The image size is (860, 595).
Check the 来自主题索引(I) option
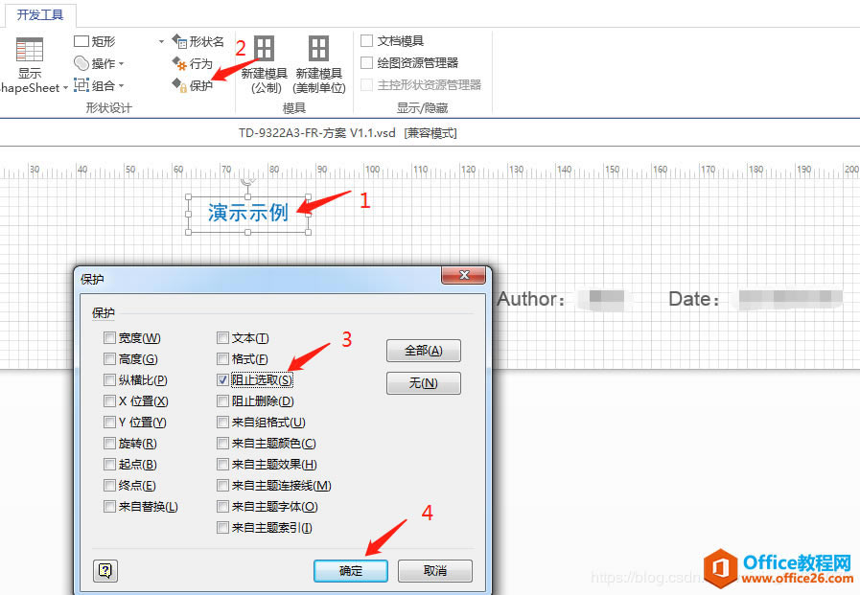click(x=222, y=528)
